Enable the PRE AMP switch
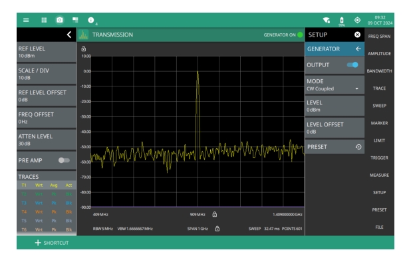409x262 pixels. pyautogui.click(x=64, y=160)
